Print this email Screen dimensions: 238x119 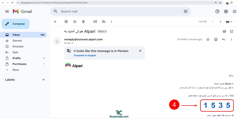[224, 31]
